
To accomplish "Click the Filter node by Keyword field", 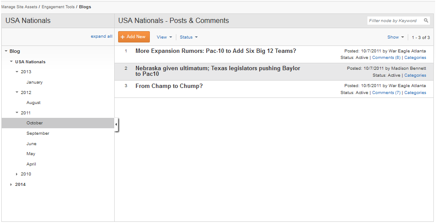I will pos(395,20).
